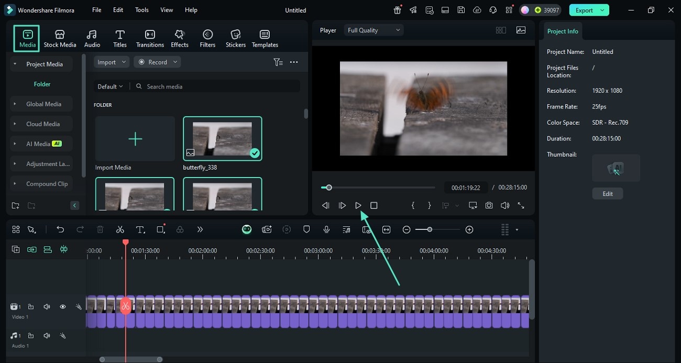Open the media panel more options
This screenshot has width=681, height=363.
pyautogui.click(x=294, y=62)
